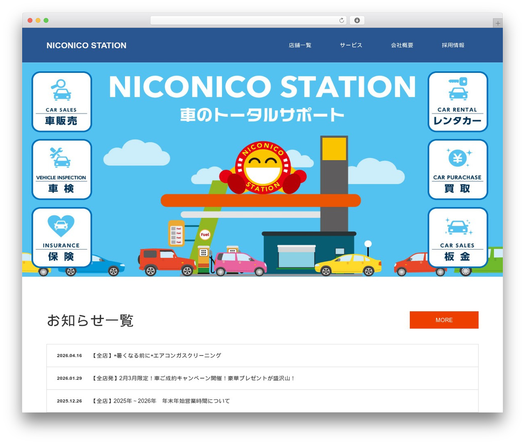Click the 2026.04.16 news date
Image resolution: width=525 pixels, height=444 pixels.
click(x=69, y=356)
